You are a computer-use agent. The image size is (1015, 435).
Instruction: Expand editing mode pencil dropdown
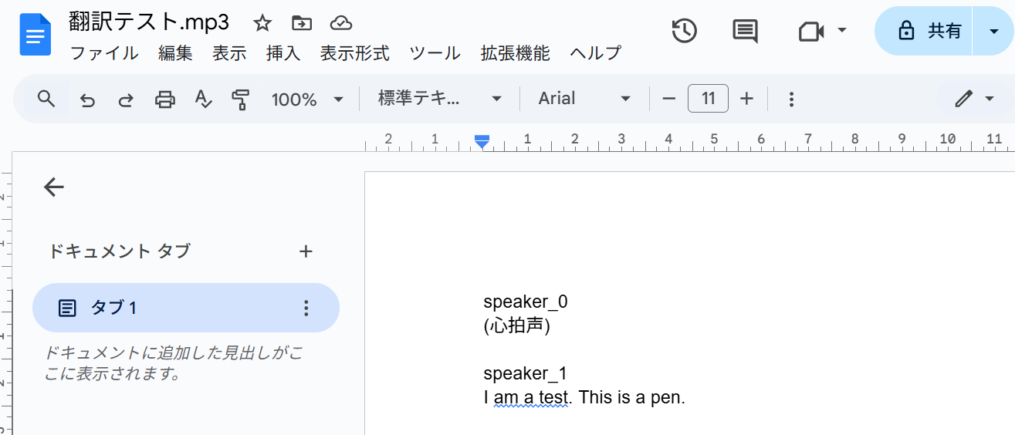974,99
